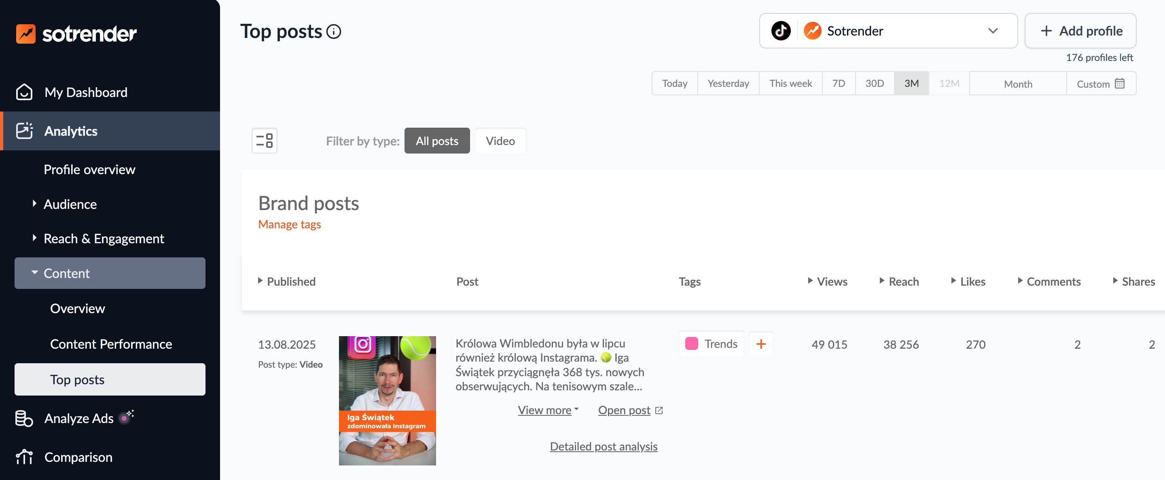Switch to Profile overview
The height and width of the screenshot is (480, 1165).
[89, 169]
